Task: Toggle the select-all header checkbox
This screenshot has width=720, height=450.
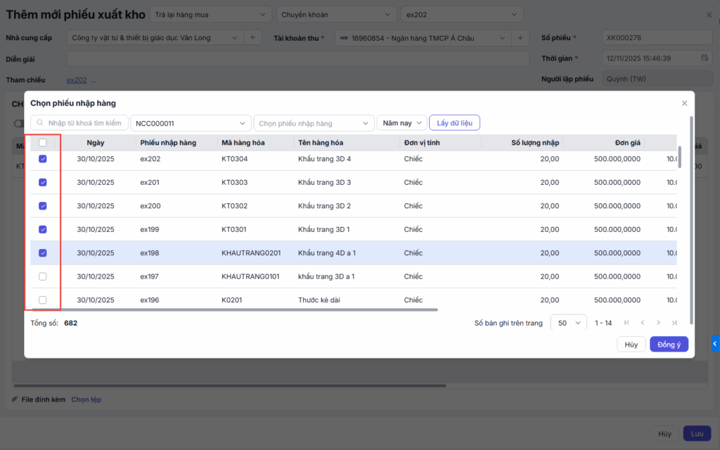Action: click(43, 143)
